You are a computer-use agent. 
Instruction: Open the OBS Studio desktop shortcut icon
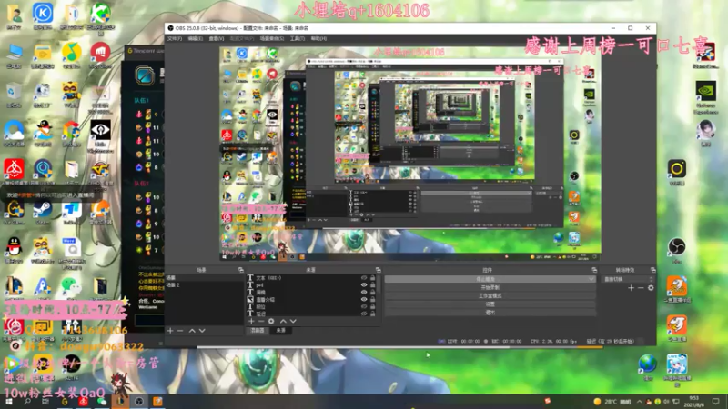[x=676, y=247]
